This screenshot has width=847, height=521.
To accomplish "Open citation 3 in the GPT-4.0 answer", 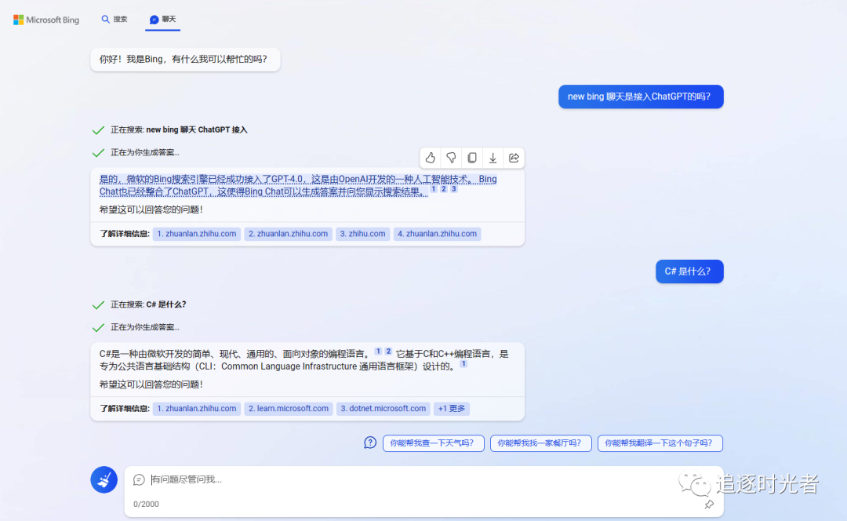I will [x=454, y=188].
